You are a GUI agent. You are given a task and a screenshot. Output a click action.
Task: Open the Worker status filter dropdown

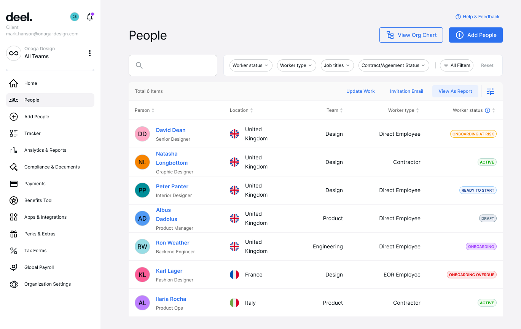click(x=250, y=65)
